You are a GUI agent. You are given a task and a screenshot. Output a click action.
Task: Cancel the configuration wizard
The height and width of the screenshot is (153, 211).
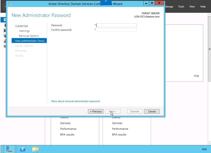(152, 111)
